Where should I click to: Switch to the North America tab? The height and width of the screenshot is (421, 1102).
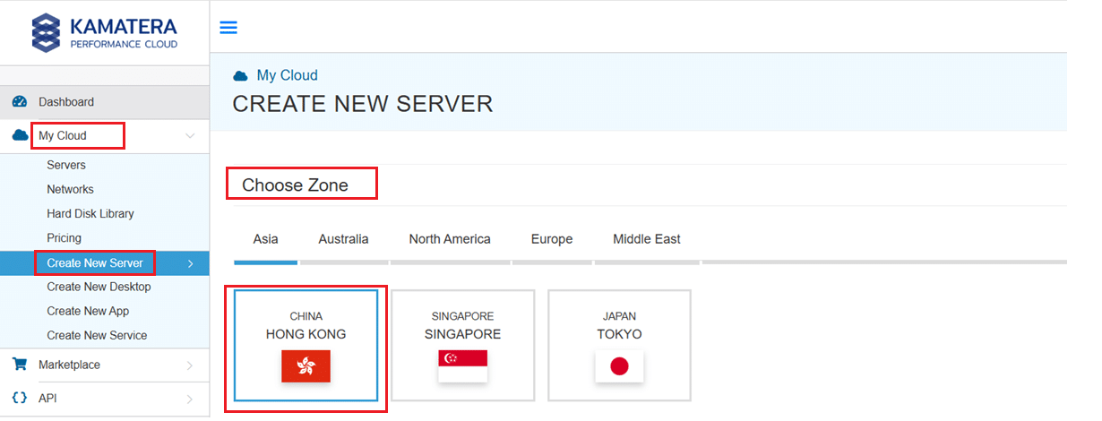(x=450, y=239)
